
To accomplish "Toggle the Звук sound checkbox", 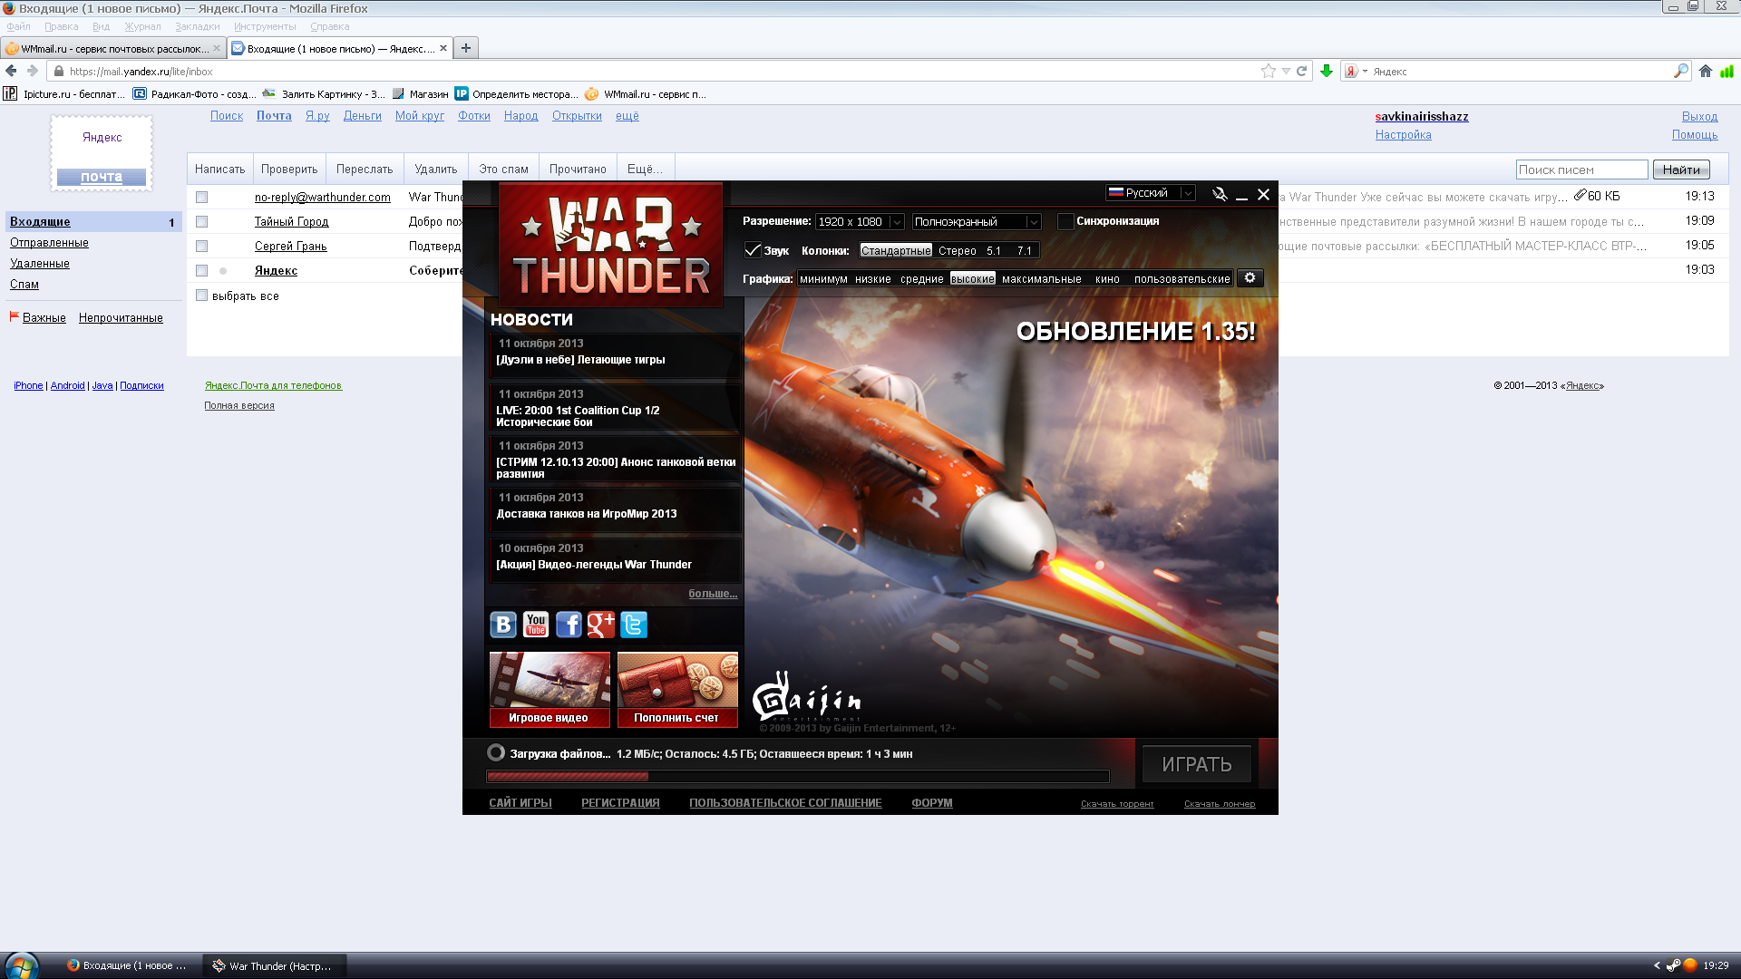I will pos(753,250).
